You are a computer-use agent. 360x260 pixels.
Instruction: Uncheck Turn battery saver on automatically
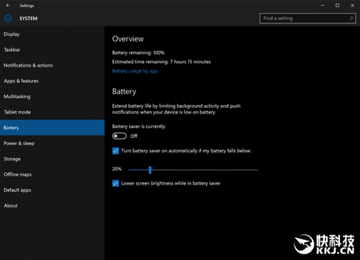pyautogui.click(x=115, y=151)
